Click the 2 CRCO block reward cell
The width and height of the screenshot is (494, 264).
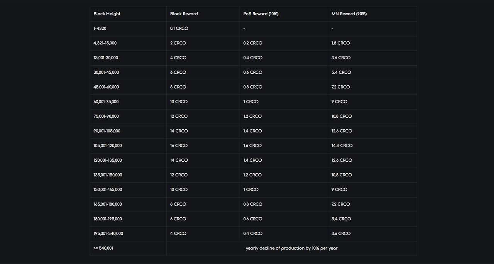203,43
